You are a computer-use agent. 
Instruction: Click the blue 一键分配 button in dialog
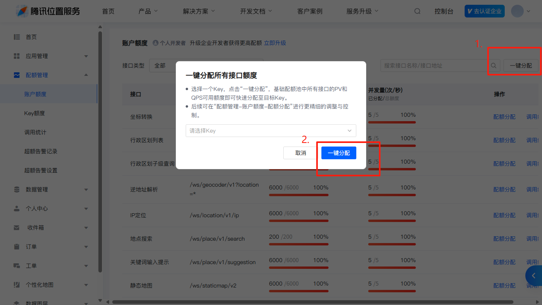(338, 153)
